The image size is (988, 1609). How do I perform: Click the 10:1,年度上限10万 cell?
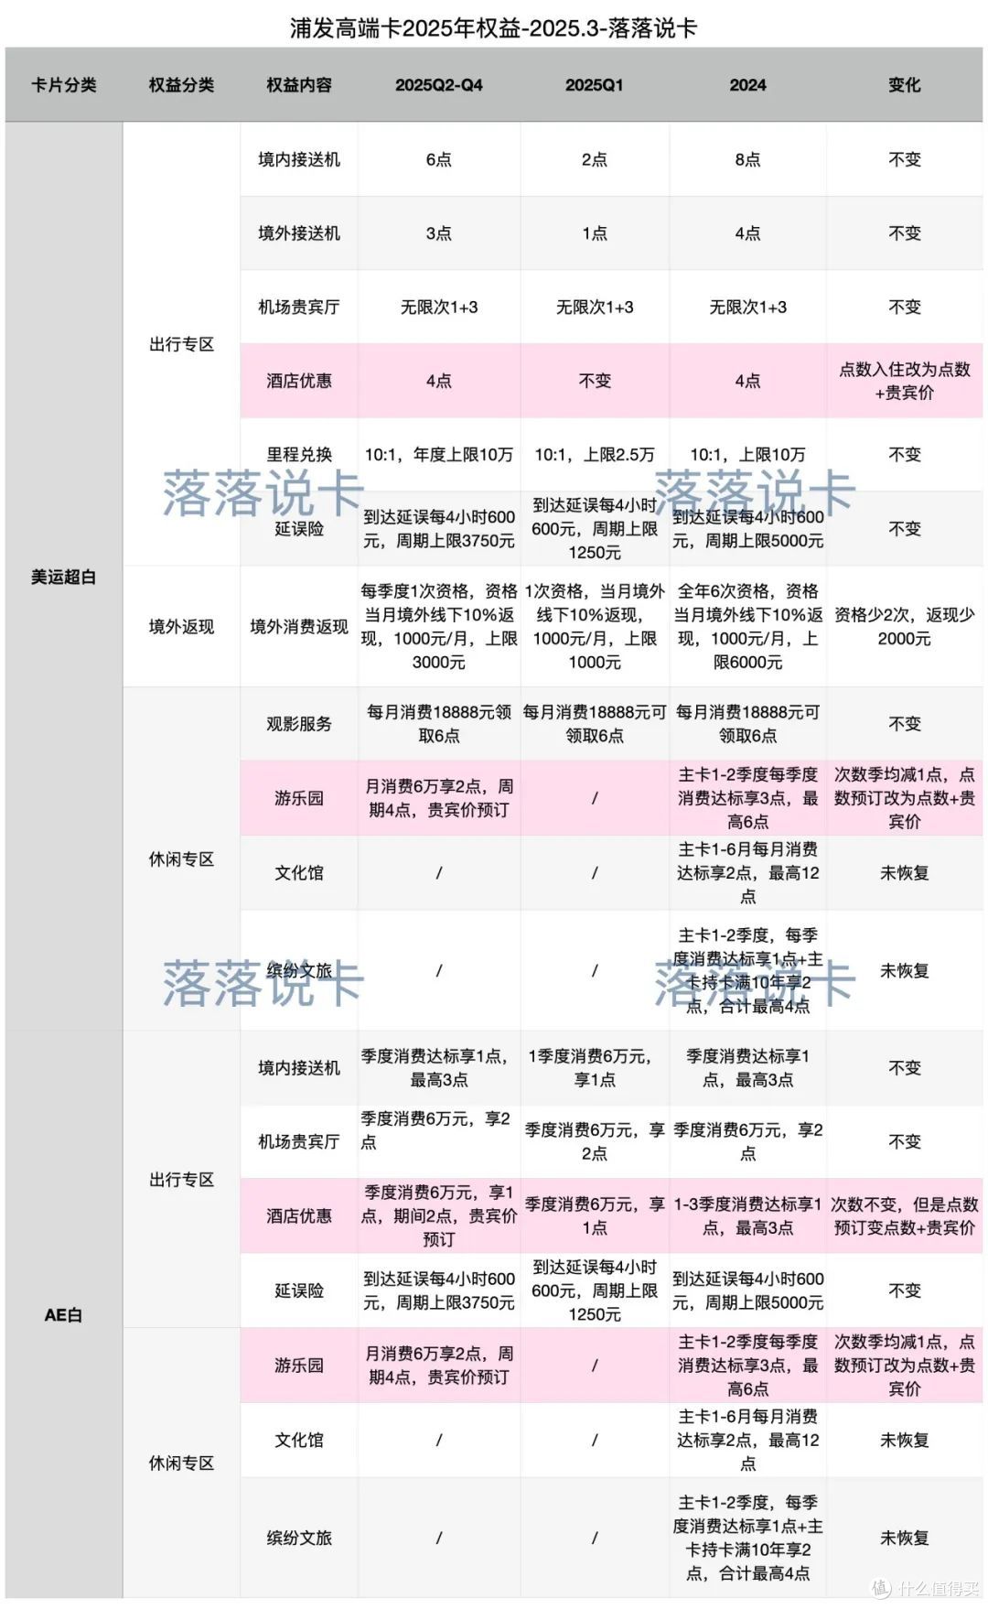pyautogui.click(x=439, y=455)
